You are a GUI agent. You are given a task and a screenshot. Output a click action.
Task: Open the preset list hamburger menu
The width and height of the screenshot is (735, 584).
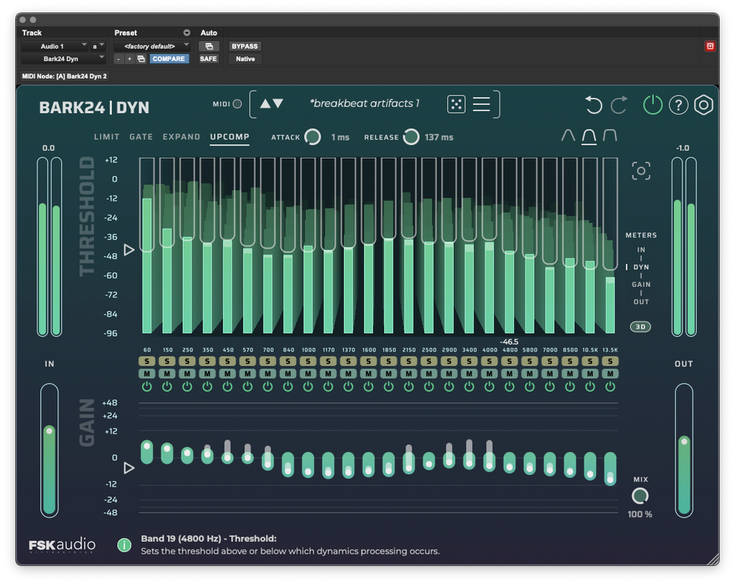point(482,104)
